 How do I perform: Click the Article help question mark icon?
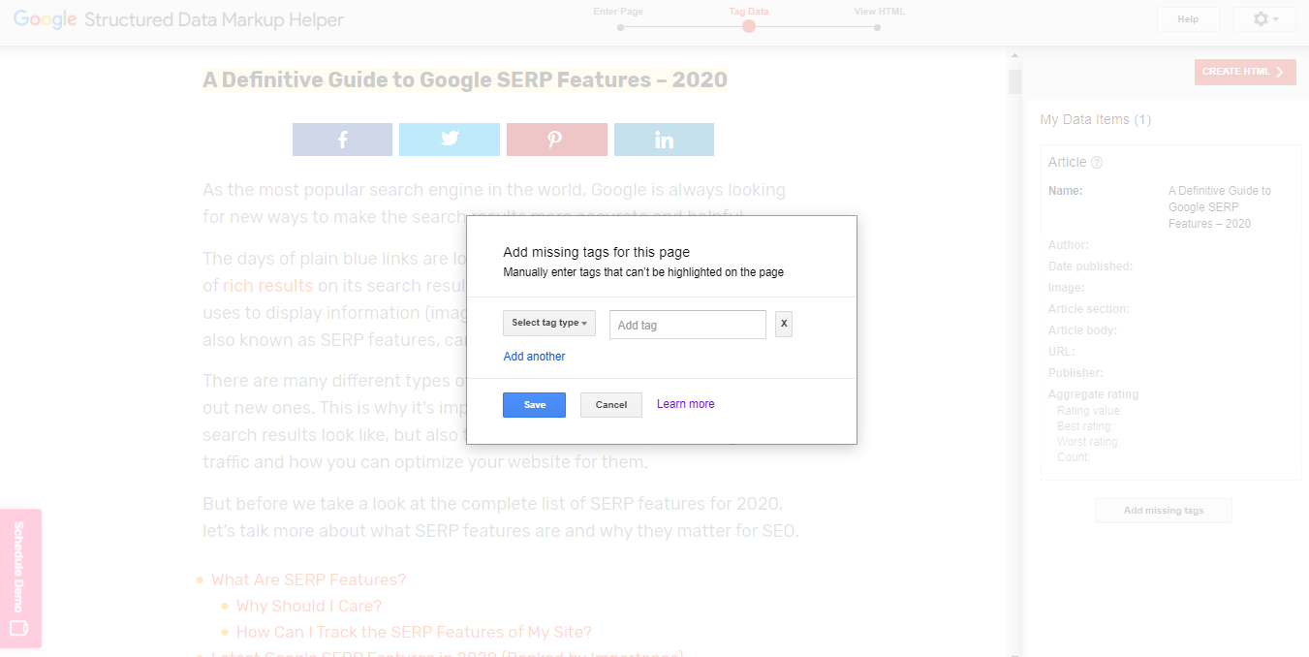pyautogui.click(x=1097, y=163)
